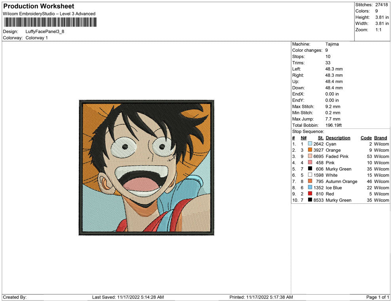Click the Colorway 1 value

click(x=36, y=38)
